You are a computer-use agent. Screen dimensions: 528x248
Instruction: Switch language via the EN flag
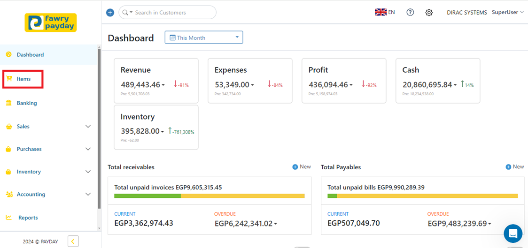point(384,12)
